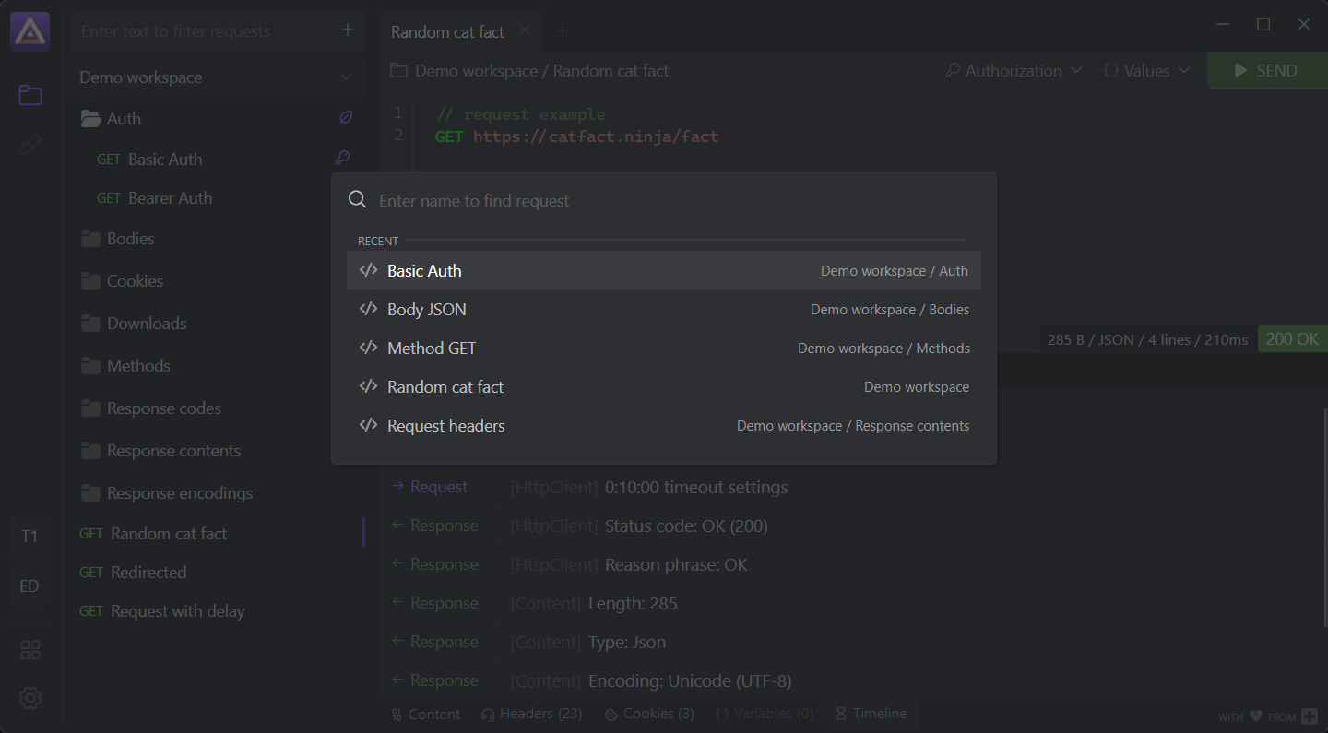This screenshot has width=1328, height=733.
Task: Click code icon next to Method GET
Action: click(x=368, y=348)
